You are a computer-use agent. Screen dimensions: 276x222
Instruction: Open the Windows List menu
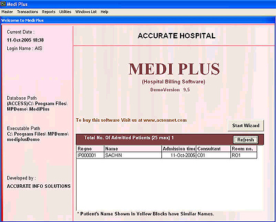86,12
